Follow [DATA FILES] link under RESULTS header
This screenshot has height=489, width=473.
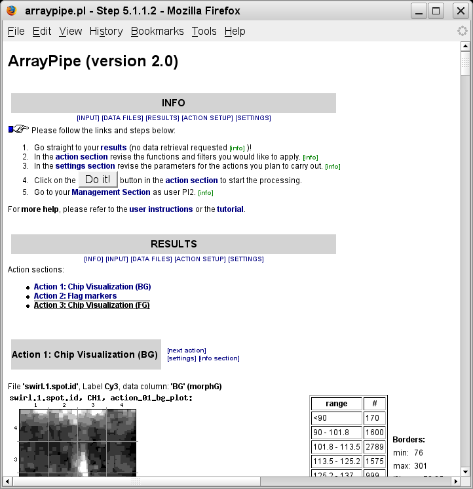click(x=151, y=259)
